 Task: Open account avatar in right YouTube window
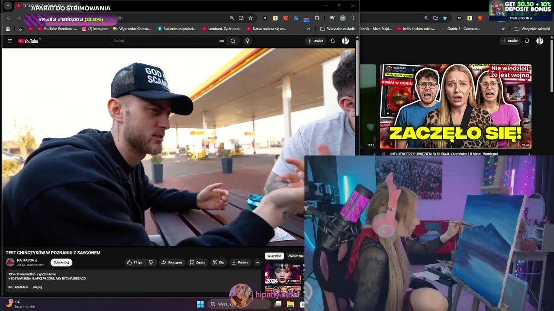[x=540, y=41]
